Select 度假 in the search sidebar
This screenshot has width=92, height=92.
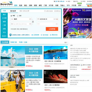coord(4,22)
